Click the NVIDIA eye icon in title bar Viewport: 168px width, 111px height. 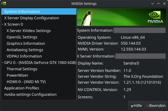click(x=4, y=3)
